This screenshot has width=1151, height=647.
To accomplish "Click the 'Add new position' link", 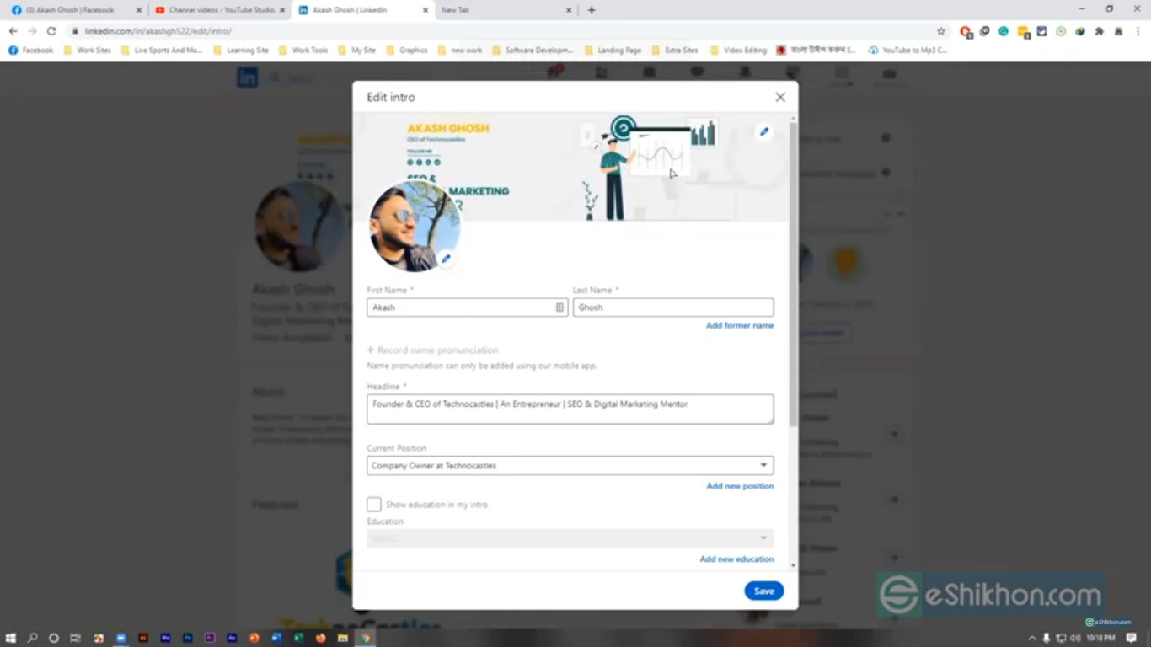I will [x=739, y=486].
